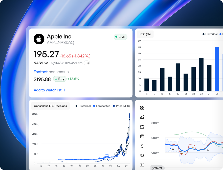Click the Apple logo icon
This screenshot has width=223, height=170.
[39, 39]
